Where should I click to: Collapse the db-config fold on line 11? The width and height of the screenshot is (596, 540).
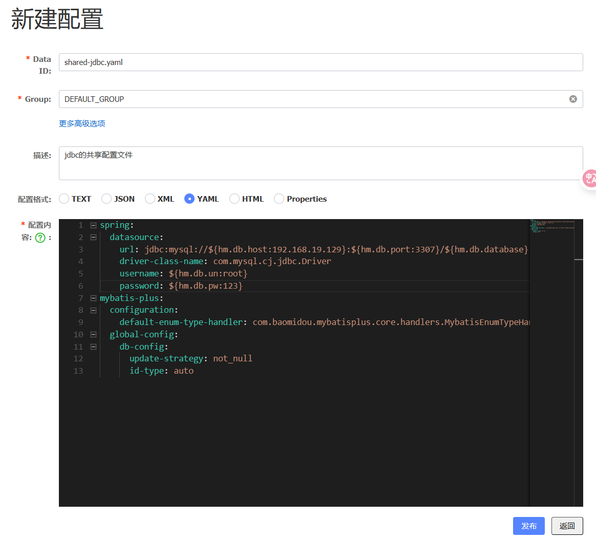tap(93, 347)
